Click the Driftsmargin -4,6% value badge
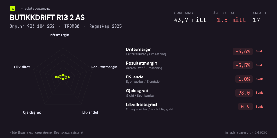This screenshot has width=277, height=138. tap(242, 51)
